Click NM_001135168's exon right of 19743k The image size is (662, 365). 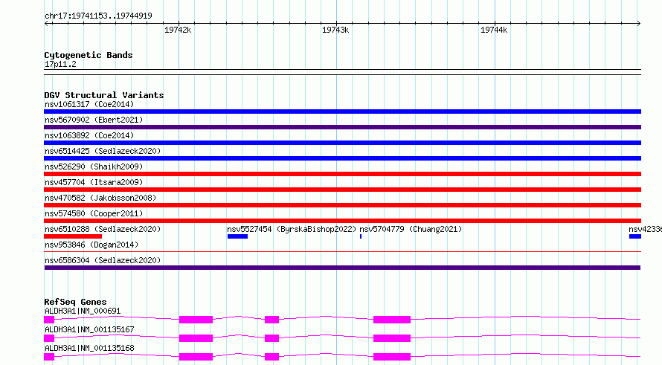coord(392,357)
